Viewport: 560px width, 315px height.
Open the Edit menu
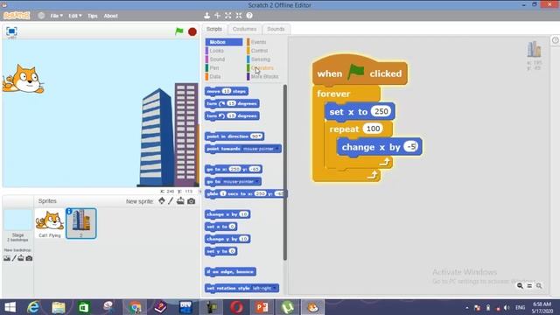coord(74,16)
